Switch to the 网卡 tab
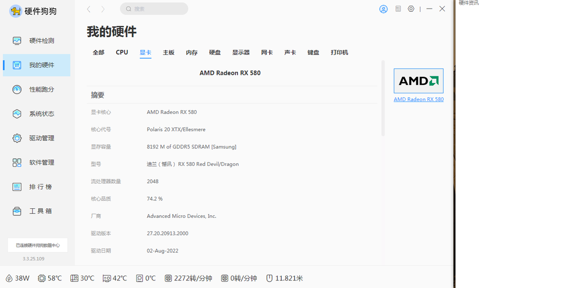Screen dimensions: 573x288 pyautogui.click(x=267, y=52)
